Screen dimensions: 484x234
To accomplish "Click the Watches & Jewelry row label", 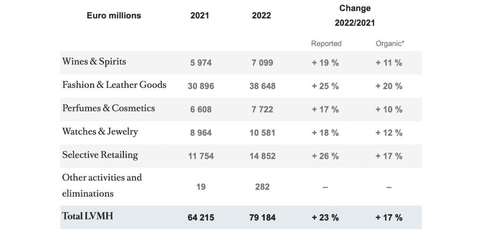I will click(x=100, y=132).
